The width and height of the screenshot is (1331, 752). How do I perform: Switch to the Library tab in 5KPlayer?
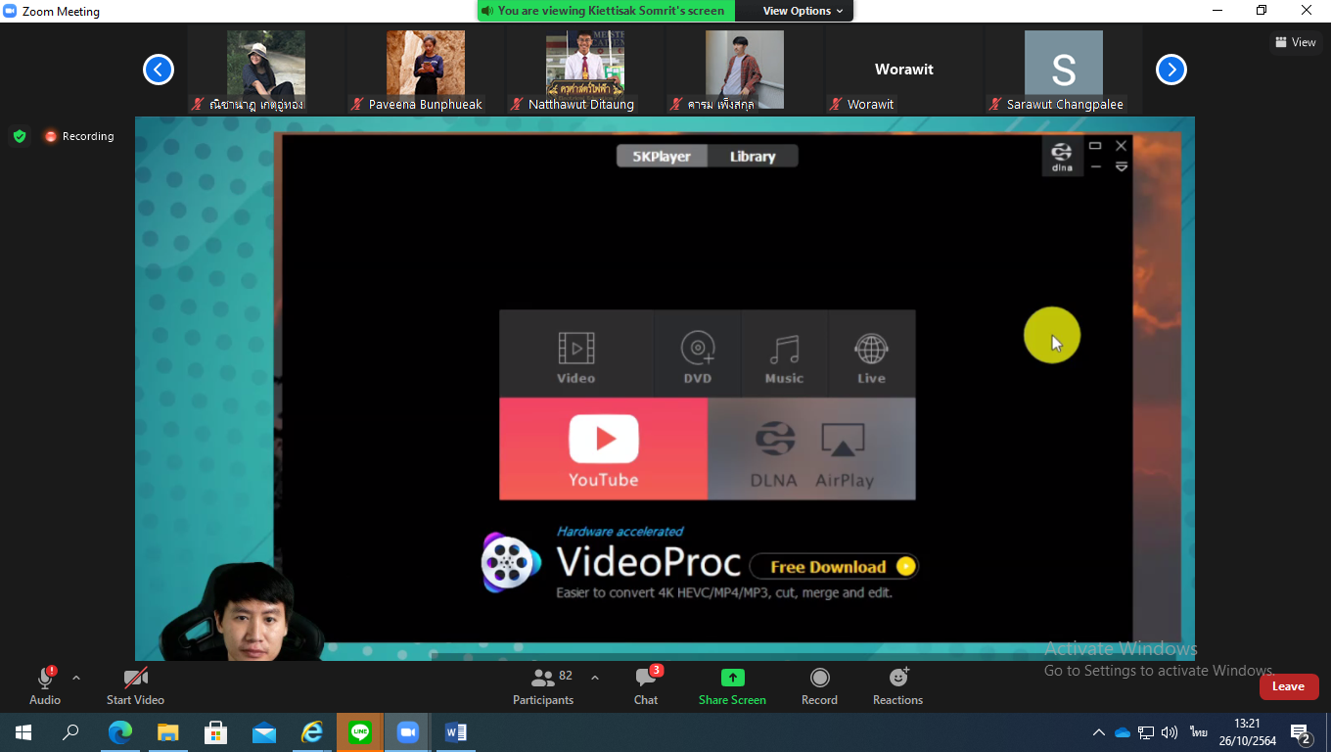coord(753,157)
